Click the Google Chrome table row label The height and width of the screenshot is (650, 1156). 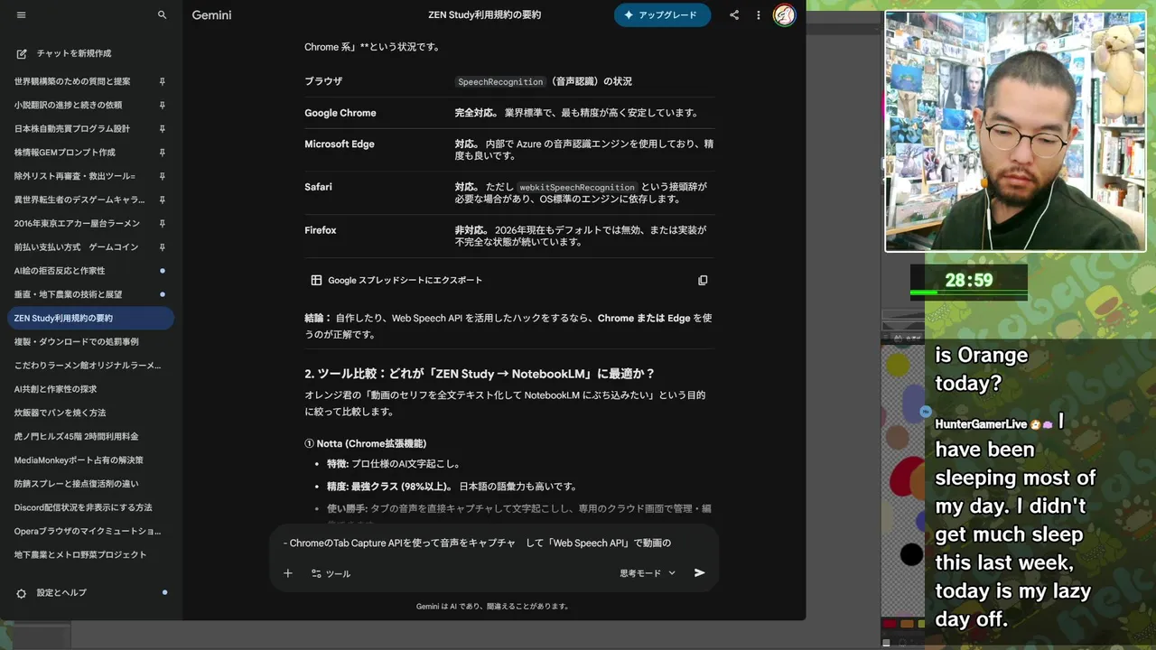340,113
